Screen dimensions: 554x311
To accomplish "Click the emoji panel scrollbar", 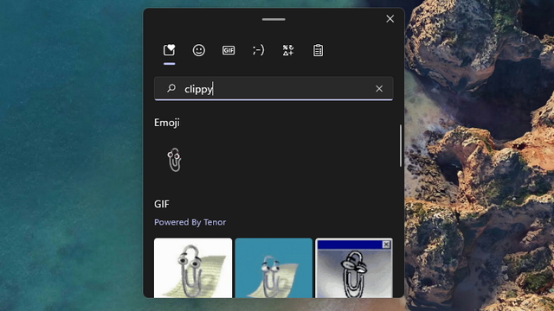I will click(401, 146).
